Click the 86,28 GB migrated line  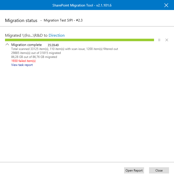tap(34, 57)
